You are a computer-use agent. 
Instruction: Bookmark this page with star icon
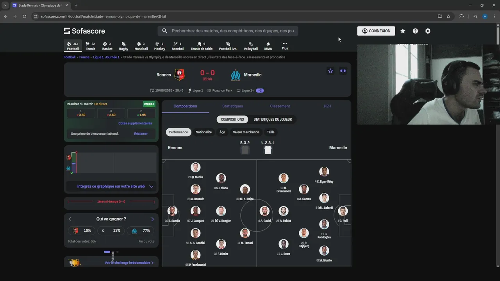pyautogui.click(x=448, y=16)
